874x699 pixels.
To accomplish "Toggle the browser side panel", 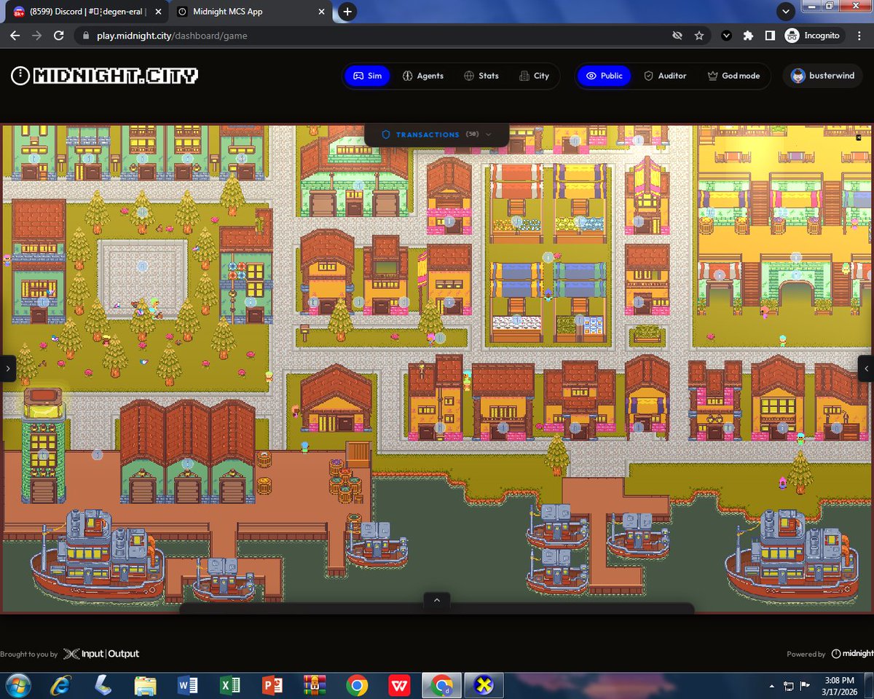I will pyautogui.click(x=769, y=35).
